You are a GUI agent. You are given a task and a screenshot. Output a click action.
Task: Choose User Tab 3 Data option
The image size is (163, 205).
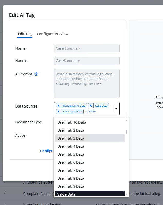(70, 138)
